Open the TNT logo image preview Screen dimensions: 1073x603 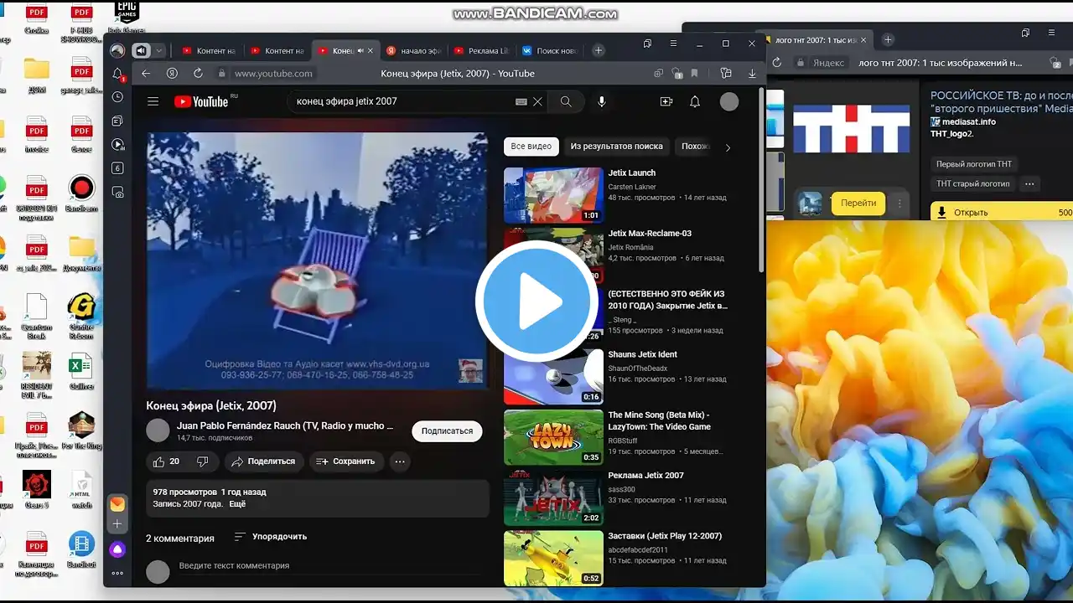tap(851, 128)
